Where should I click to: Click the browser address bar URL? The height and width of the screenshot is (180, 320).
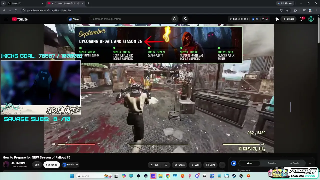point(49,10)
